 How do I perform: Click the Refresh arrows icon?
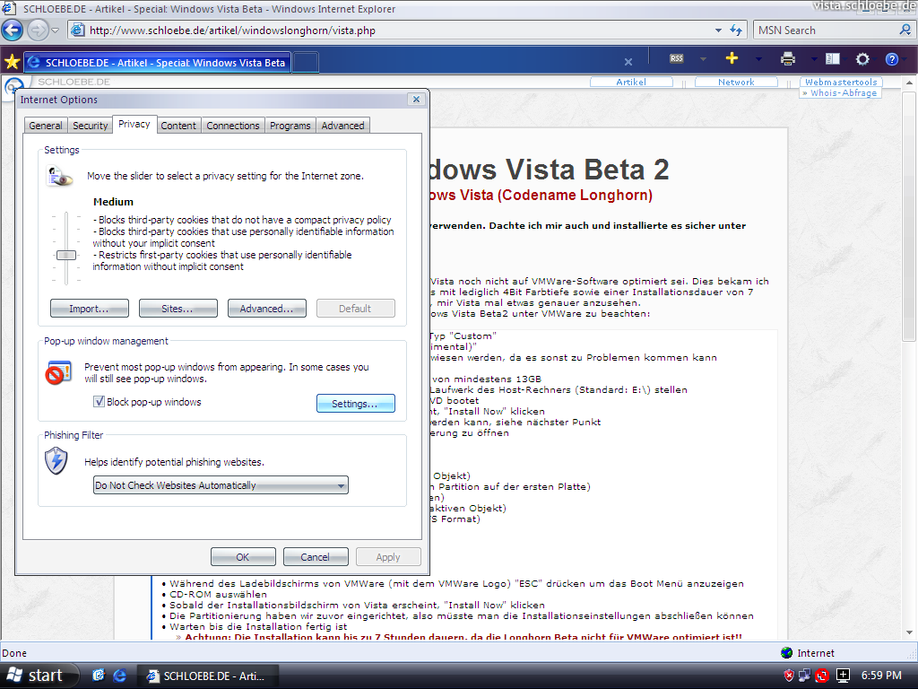coord(736,31)
